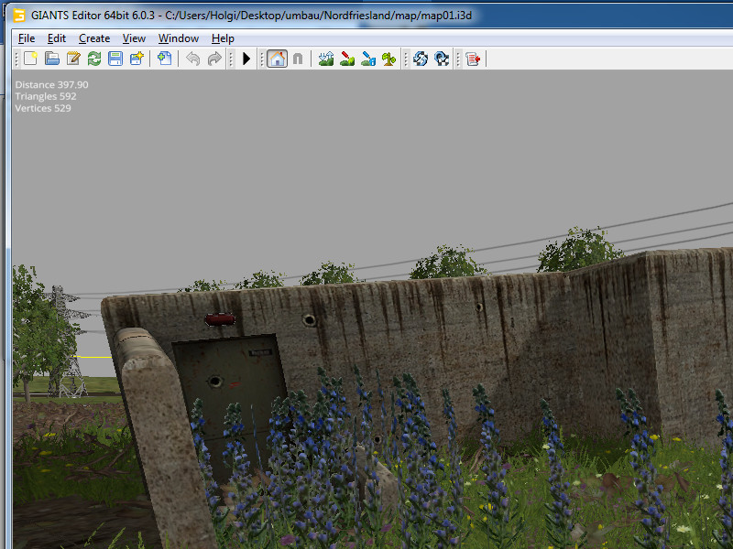The height and width of the screenshot is (549, 733).
Task: Open the Create menu
Action: [x=94, y=38]
